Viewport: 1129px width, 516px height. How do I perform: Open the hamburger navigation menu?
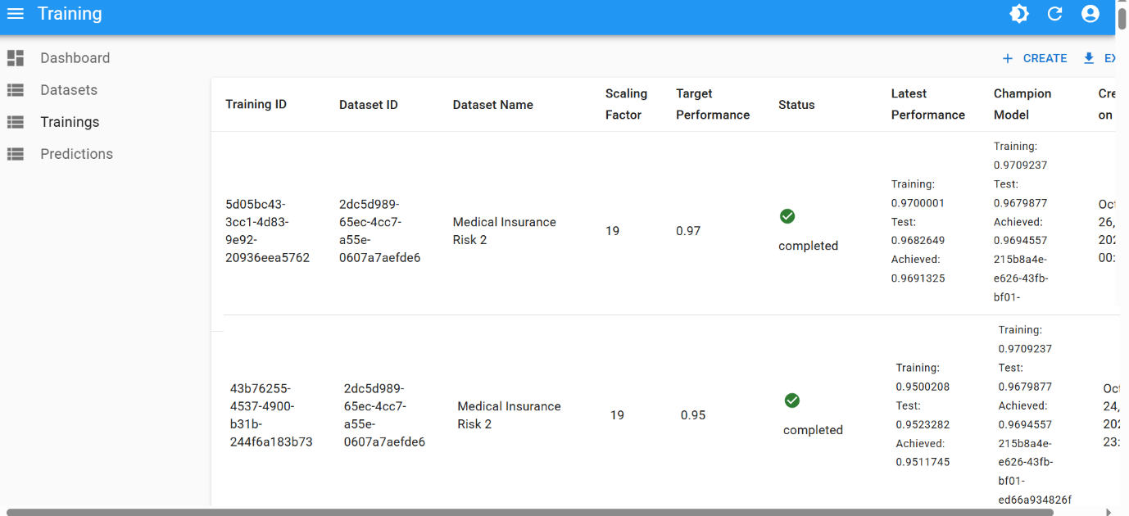(x=15, y=14)
